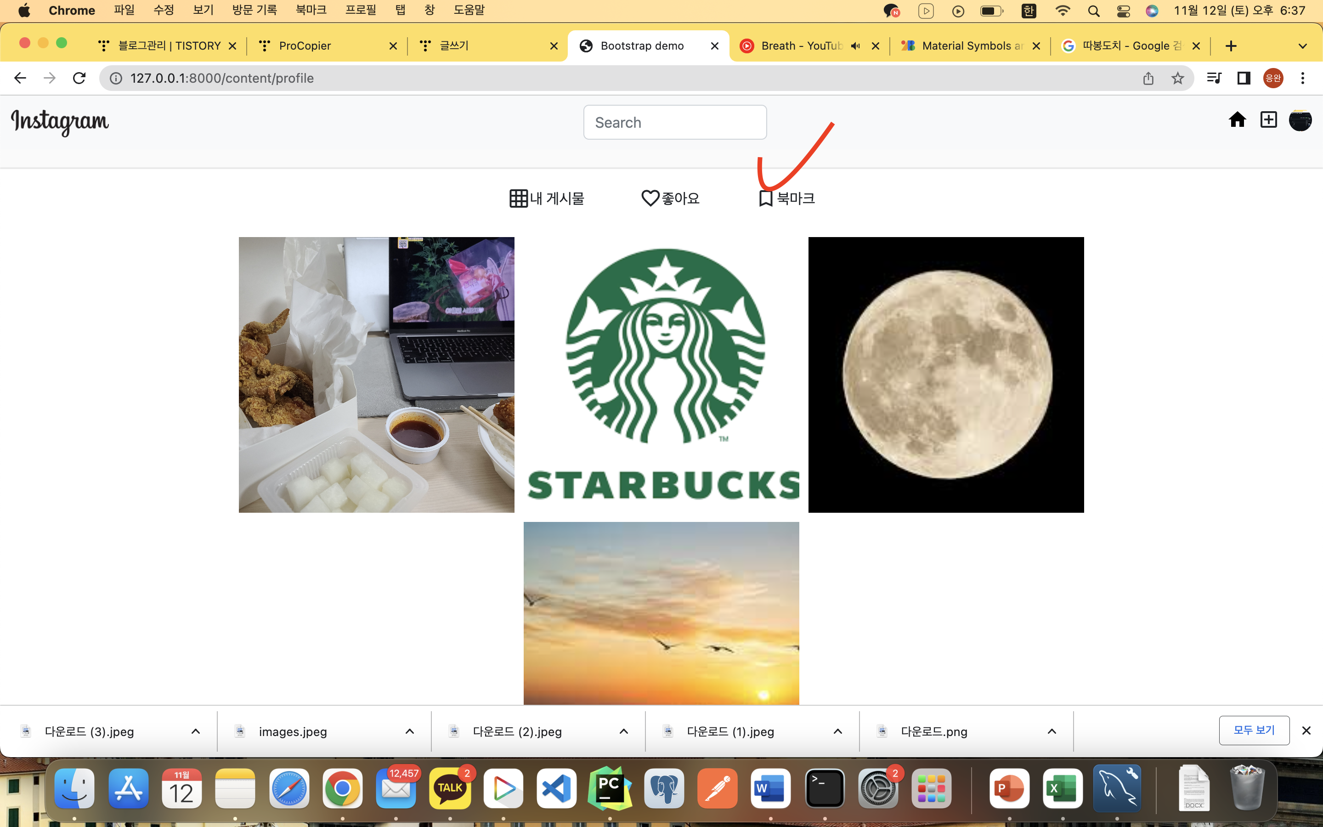The image size is (1323, 827).
Task: Open the 보기 menu
Action: (204, 10)
